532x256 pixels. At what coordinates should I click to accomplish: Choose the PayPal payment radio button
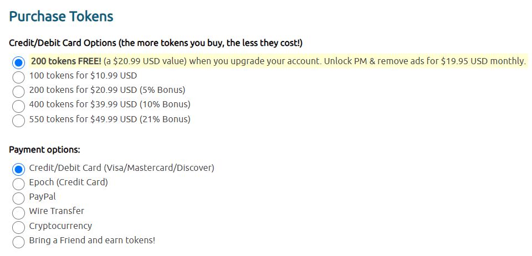[19, 198]
